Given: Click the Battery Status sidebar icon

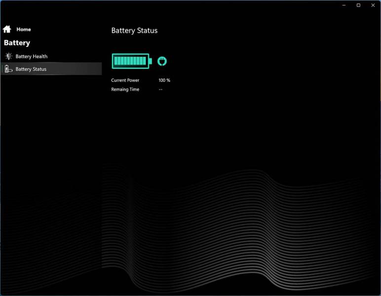Looking at the screenshot, I should (8, 69).
